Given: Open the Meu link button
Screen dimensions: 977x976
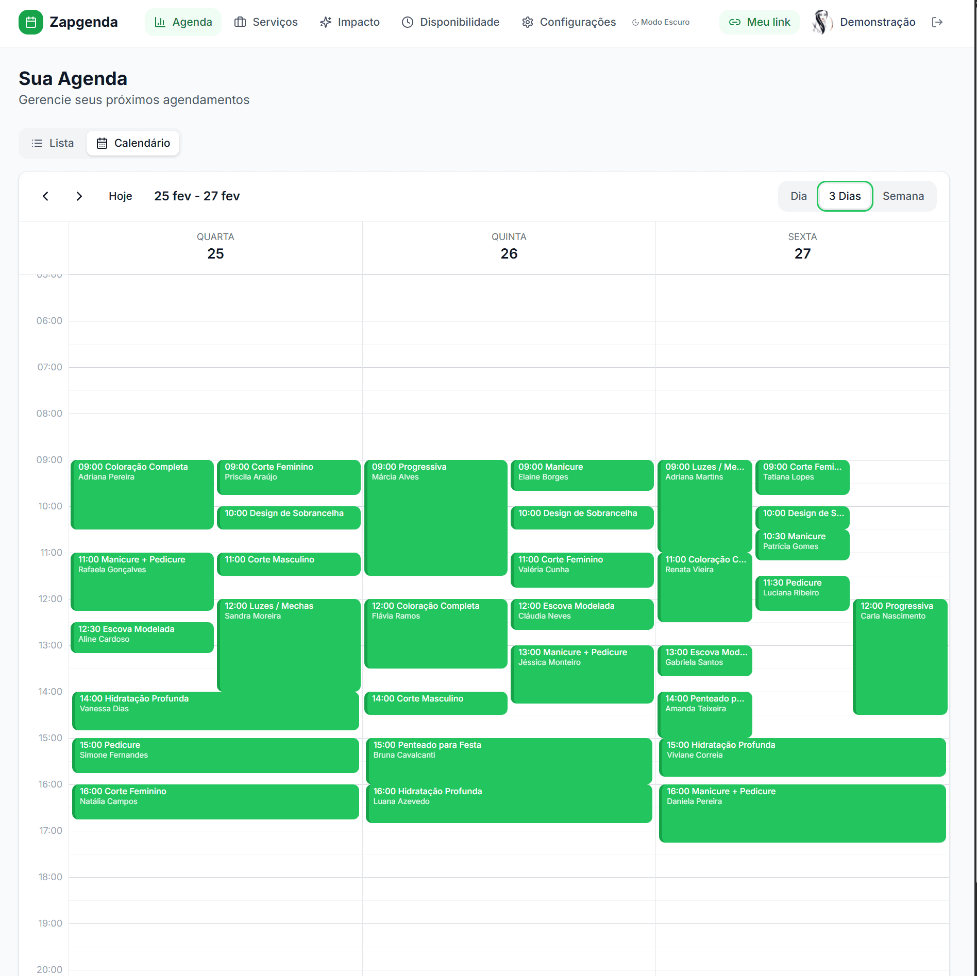Looking at the screenshot, I should pos(759,22).
